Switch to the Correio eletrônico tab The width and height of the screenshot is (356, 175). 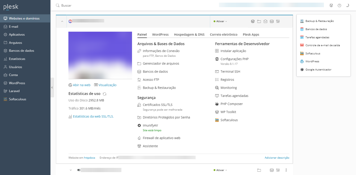[x=224, y=35]
